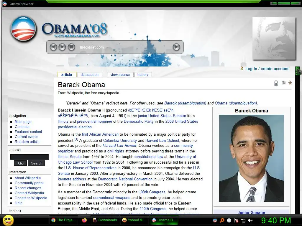
Task: Open the history tab
Action: coord(143,74)
